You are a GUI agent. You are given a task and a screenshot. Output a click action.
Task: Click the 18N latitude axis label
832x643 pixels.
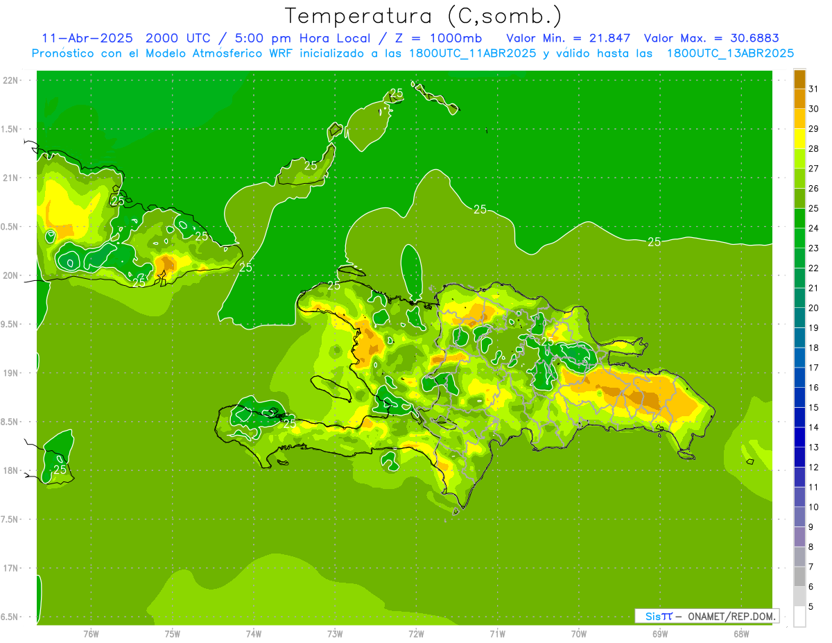(12, 470)
